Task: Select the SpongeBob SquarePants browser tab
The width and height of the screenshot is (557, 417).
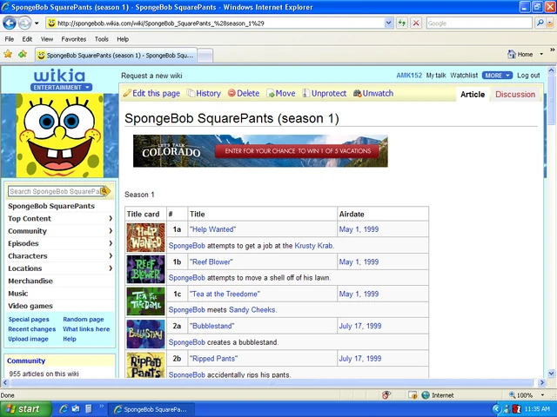Action: tap(116, 56)
